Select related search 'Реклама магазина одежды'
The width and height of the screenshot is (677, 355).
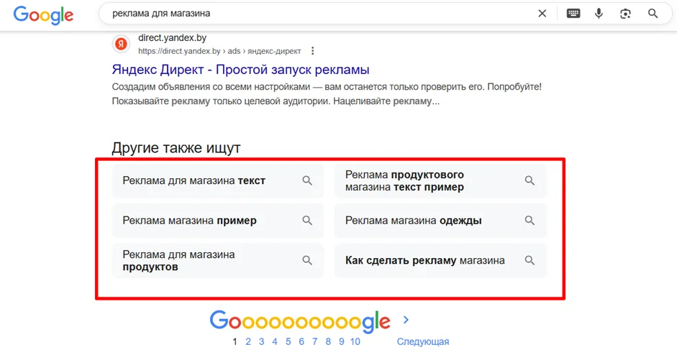(x=440, y=221)
